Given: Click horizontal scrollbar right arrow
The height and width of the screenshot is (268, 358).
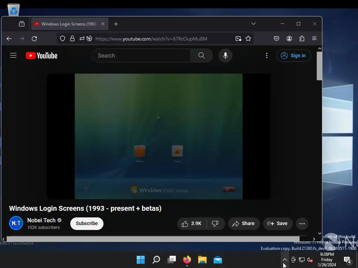Looking at the screenshot, I should point(314,239).
